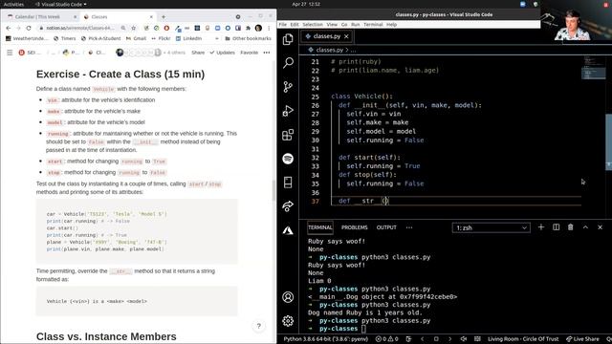
Task: Open the Run menu in VS Code
Action: (355, 24)
